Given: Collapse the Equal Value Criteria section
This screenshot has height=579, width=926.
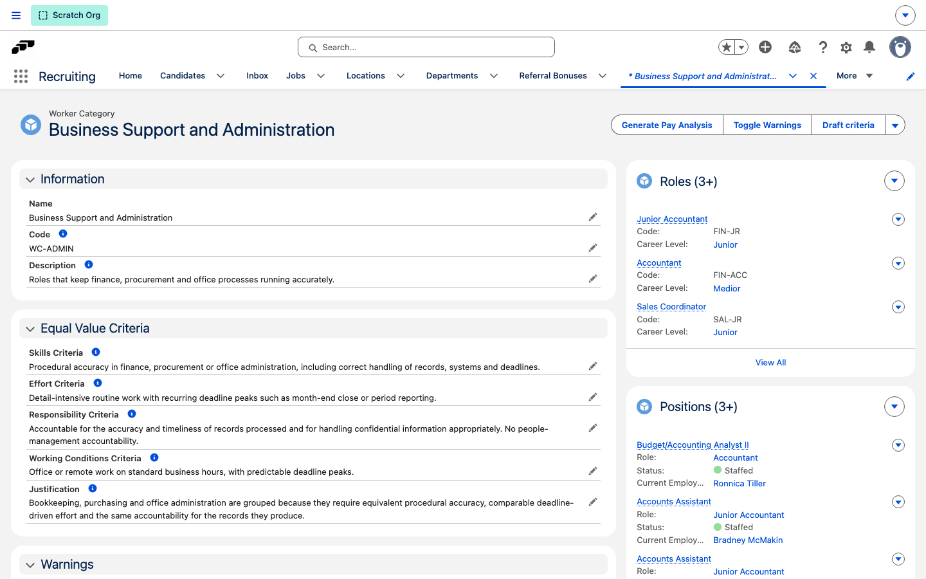Looking at the screenshot, I should tap(30, 329).
